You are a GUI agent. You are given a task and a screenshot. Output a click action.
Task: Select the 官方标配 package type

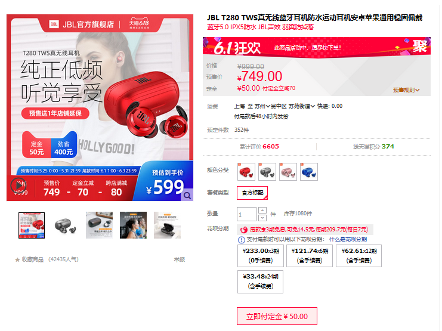252,193
